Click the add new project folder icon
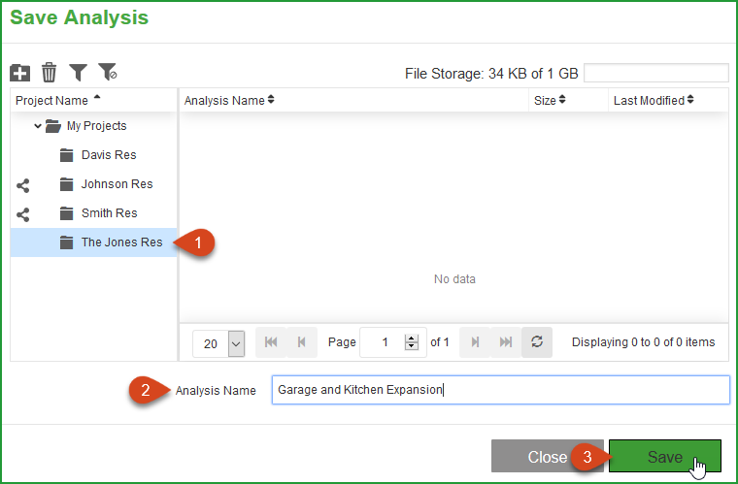Viewport: 738px width, 484px height. click(19, 73)
